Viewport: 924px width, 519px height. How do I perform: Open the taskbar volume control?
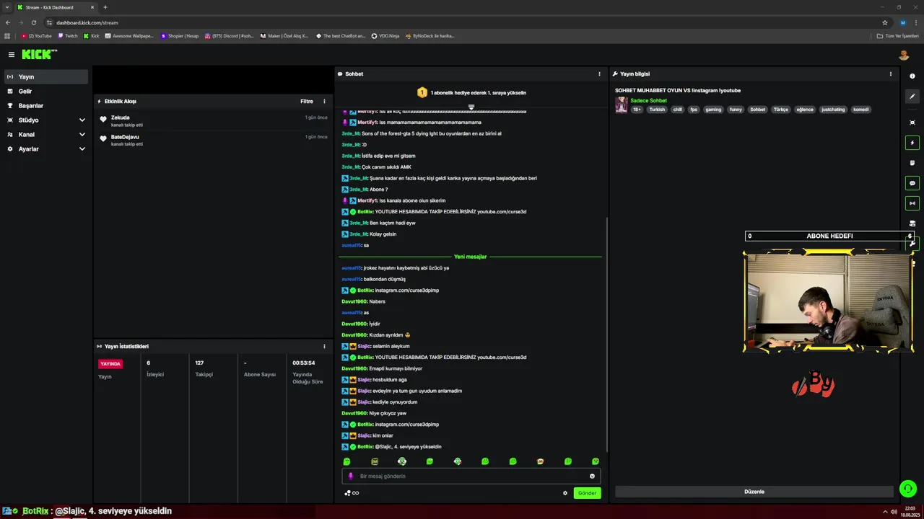click(x=894, y=512)
